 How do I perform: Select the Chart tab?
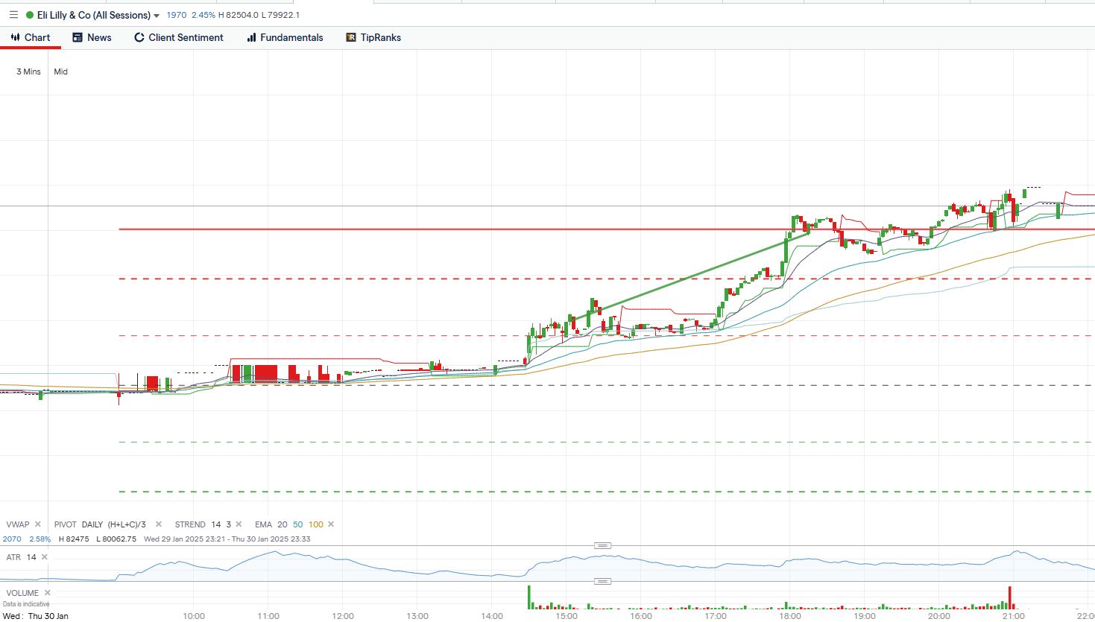click(31, 37)
